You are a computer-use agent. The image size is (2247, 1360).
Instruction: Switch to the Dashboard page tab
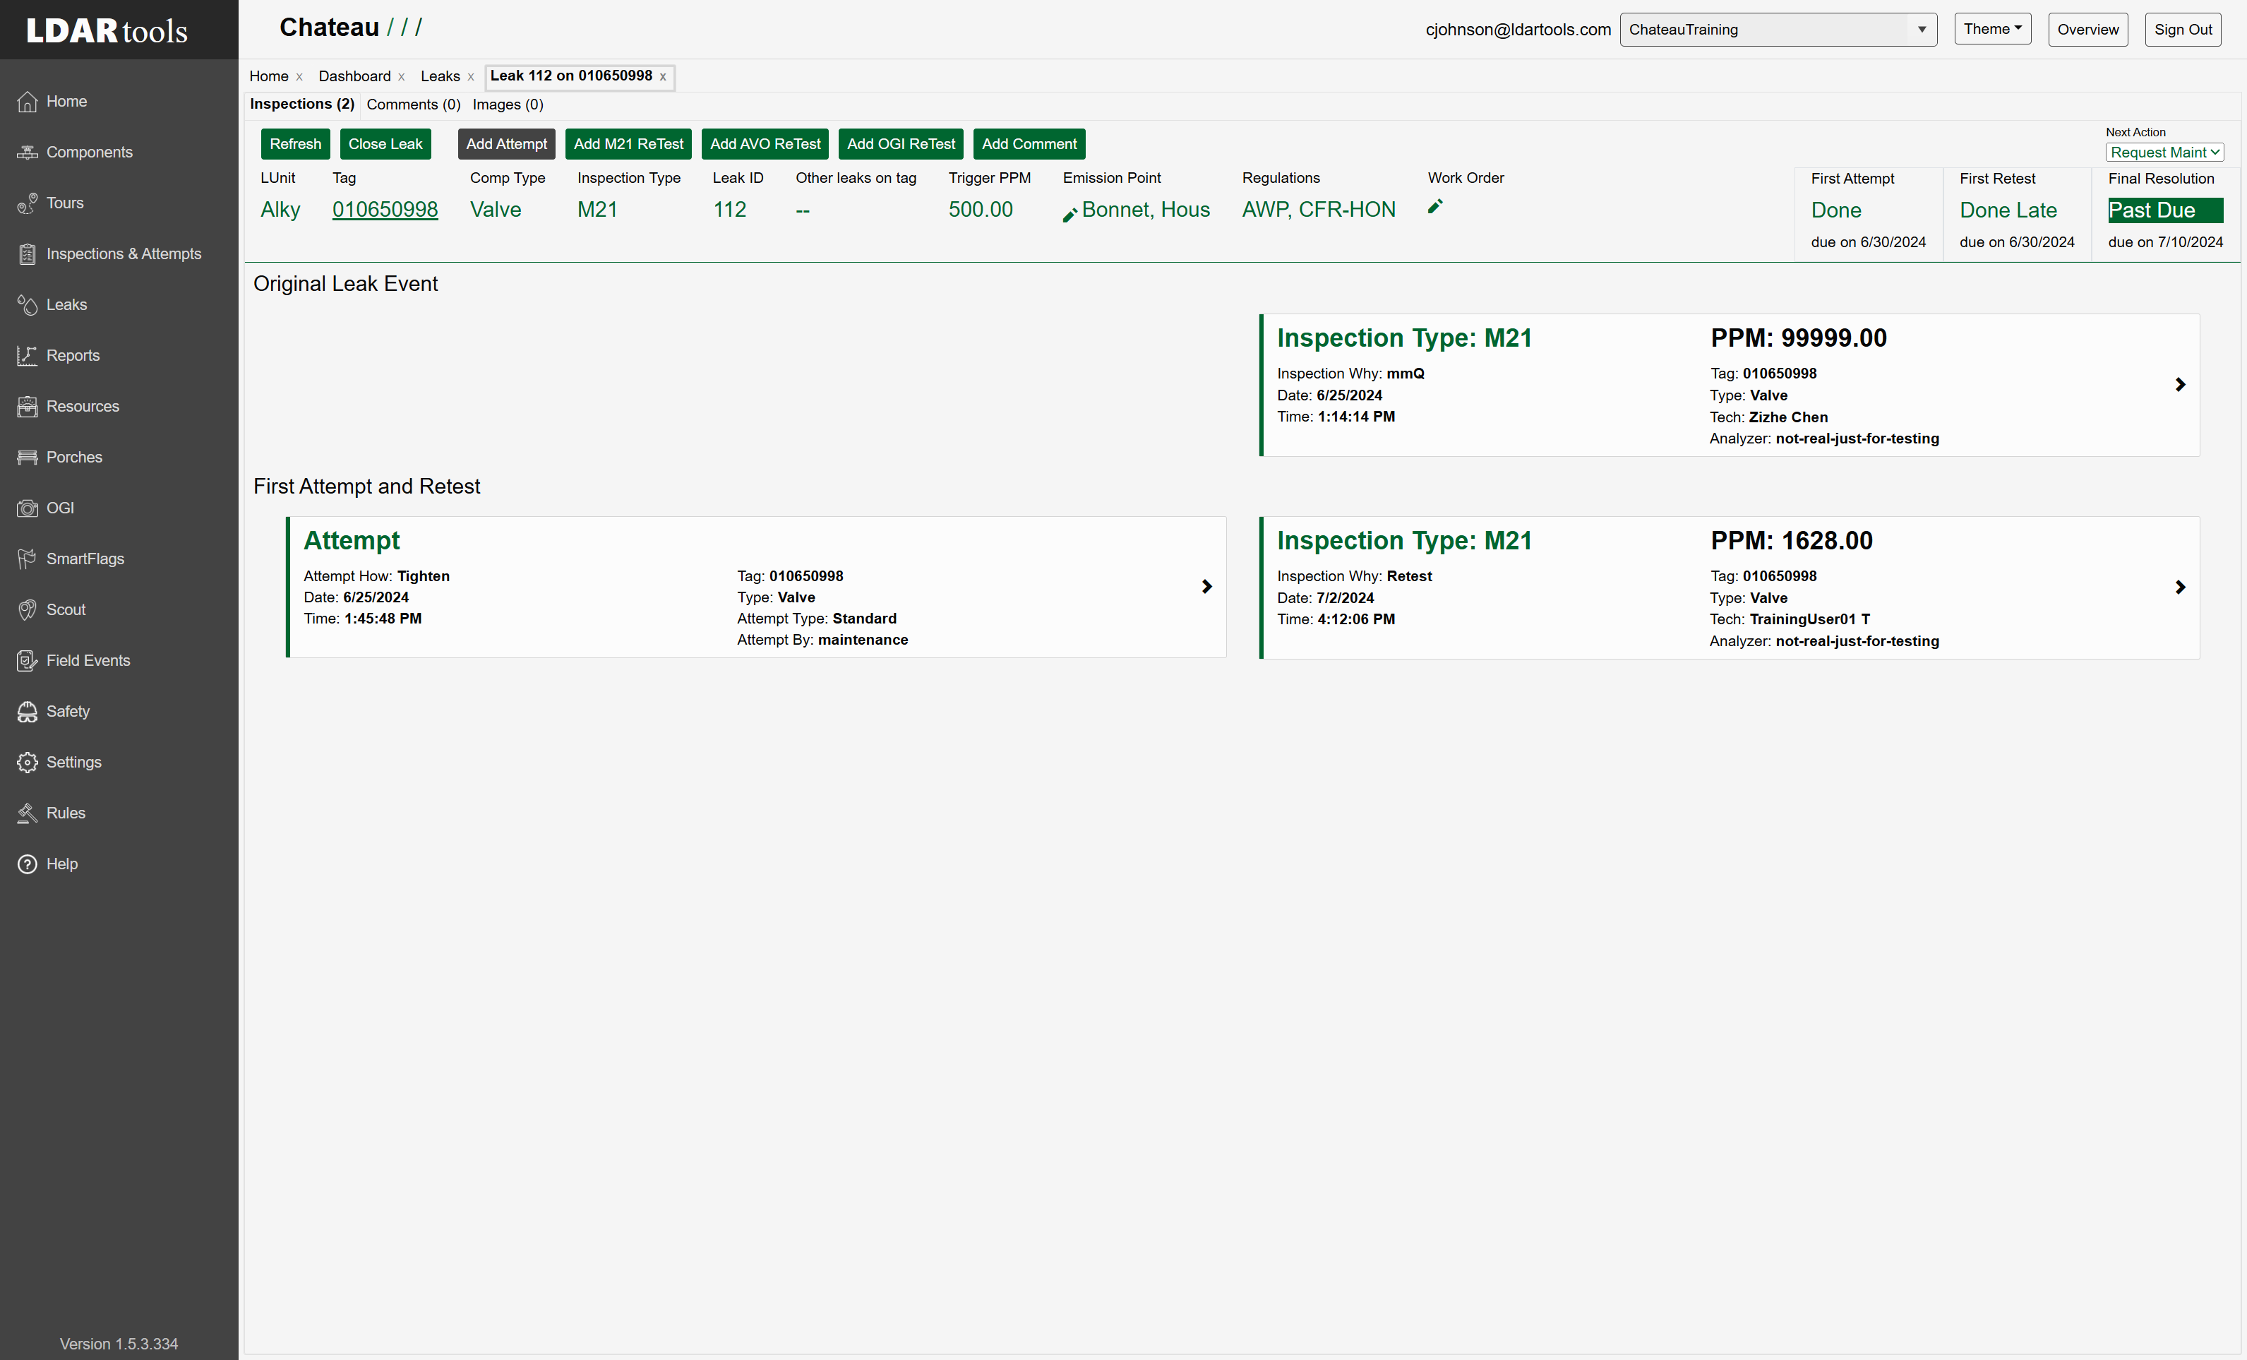tap(355, 77)
